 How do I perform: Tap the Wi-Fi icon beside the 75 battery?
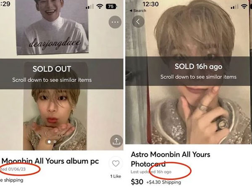pos(99,7)
